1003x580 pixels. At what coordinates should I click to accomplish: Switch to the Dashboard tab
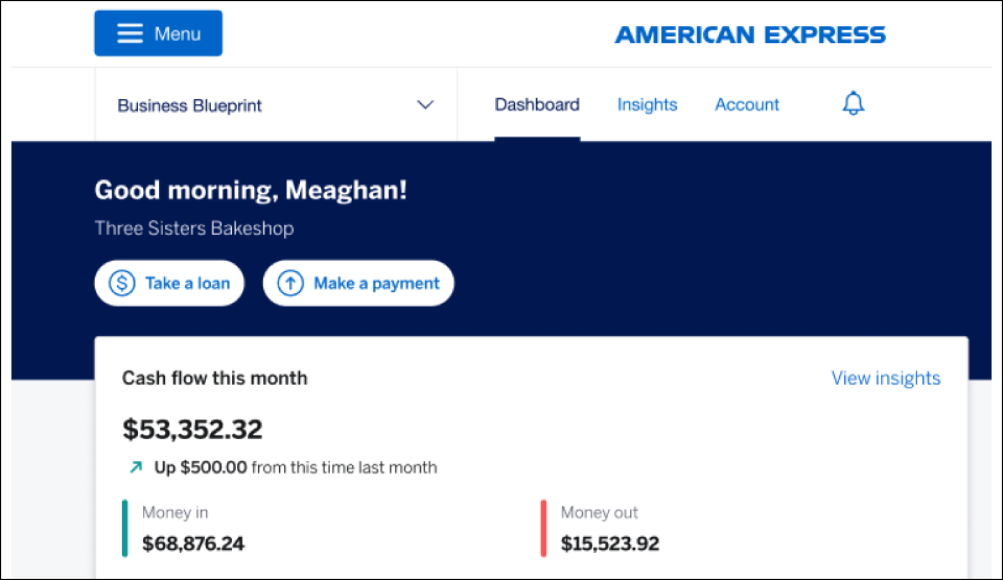click(x=537, y=104)
